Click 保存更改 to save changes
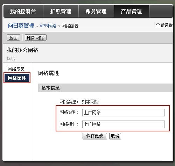Screen dimensions: 175x166 (x=95, y=136)
